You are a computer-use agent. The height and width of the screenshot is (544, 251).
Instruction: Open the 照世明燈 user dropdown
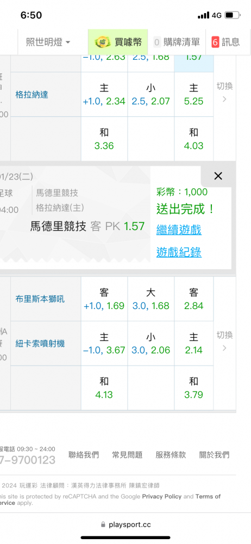[x=48, y=42]
